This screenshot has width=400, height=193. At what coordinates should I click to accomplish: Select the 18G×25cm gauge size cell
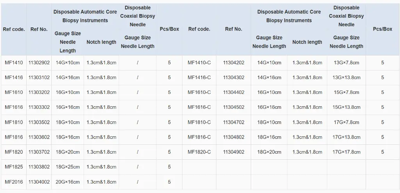coord(68,167)
